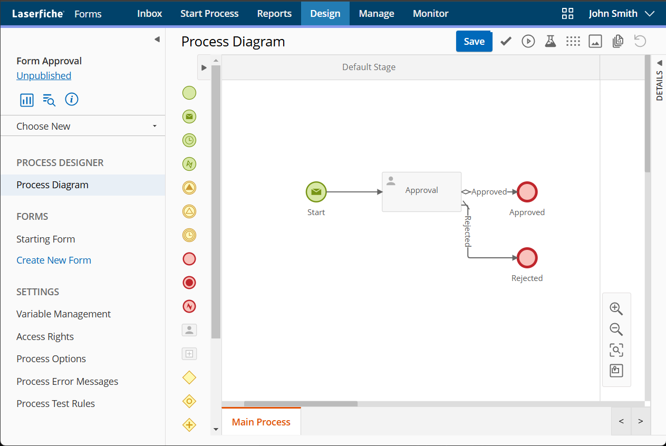This screenshot has width=666, height=446.
Task: Click the run process play icon
Action: (x=528, y=41)
